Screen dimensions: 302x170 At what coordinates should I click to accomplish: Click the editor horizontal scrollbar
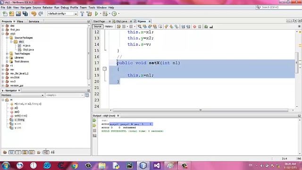click(200, 110)
